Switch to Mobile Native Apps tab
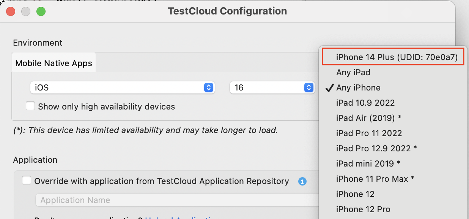 pyautogui.click(x=54, y=63)
